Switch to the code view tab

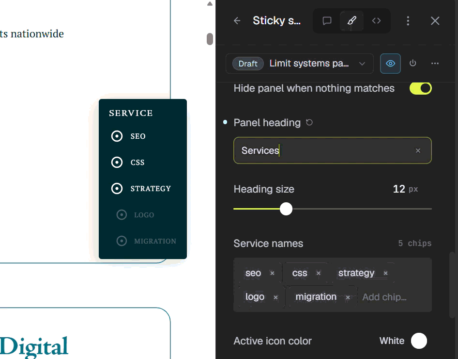[376, 21]
